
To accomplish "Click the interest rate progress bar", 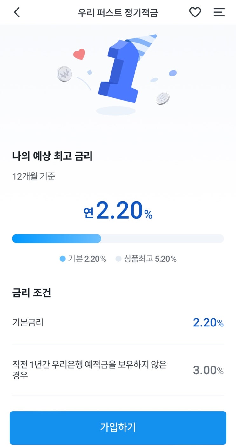I will pyautogui.click(x=118, y=239).
